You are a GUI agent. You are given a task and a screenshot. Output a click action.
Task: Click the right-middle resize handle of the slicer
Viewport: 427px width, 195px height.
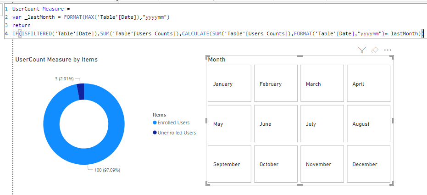[393, 121]
